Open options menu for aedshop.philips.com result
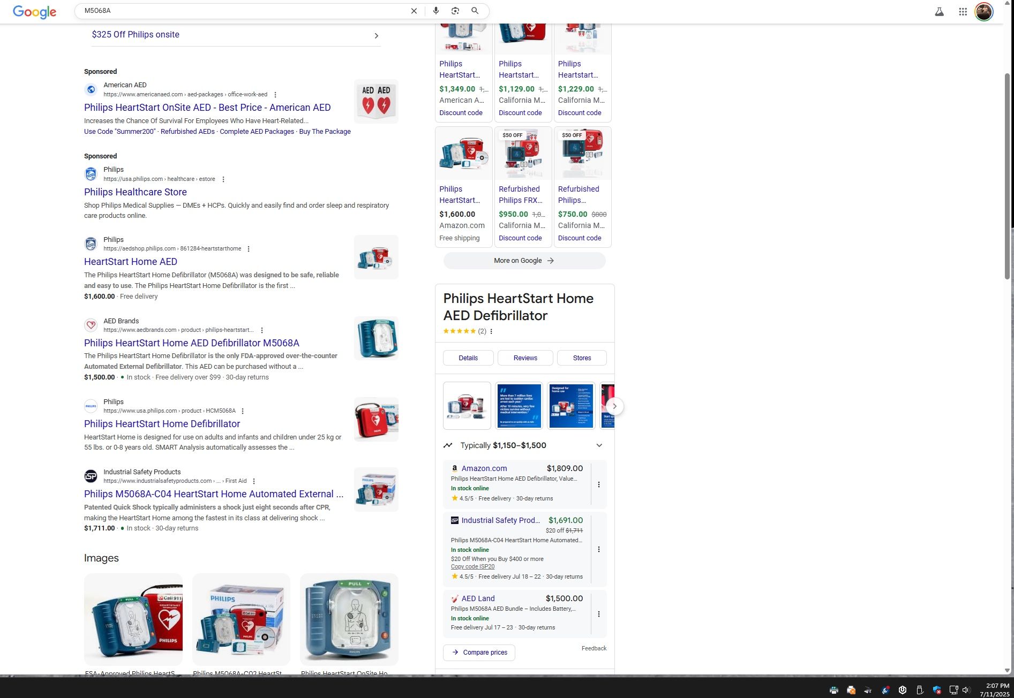This screenshot has width=1014, height=698. pos(249,249)
